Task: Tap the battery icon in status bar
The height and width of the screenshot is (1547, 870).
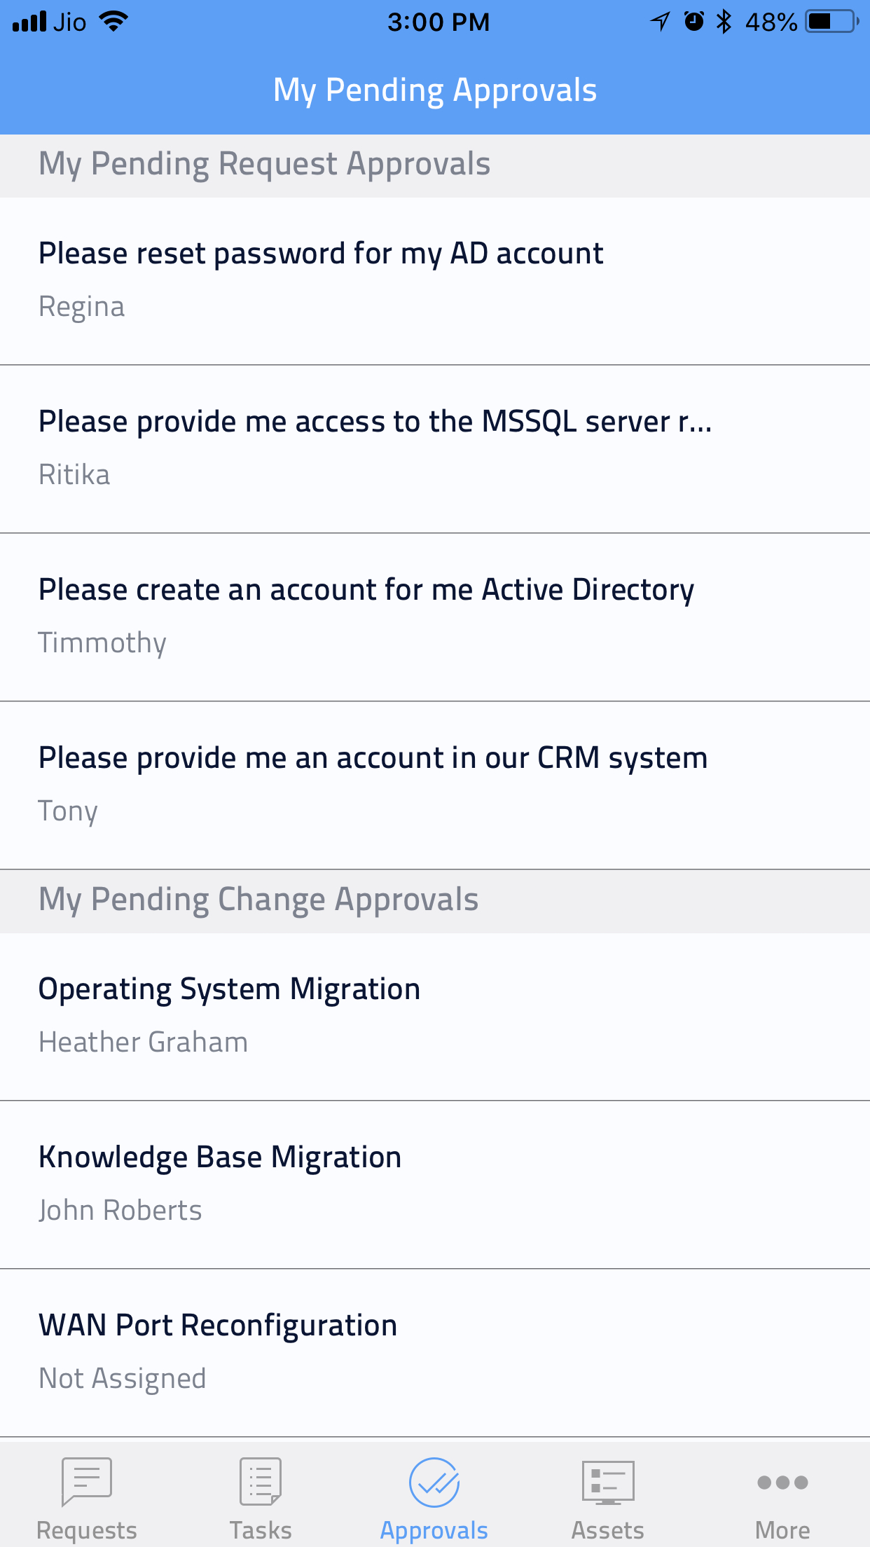Action: (831, 22)
